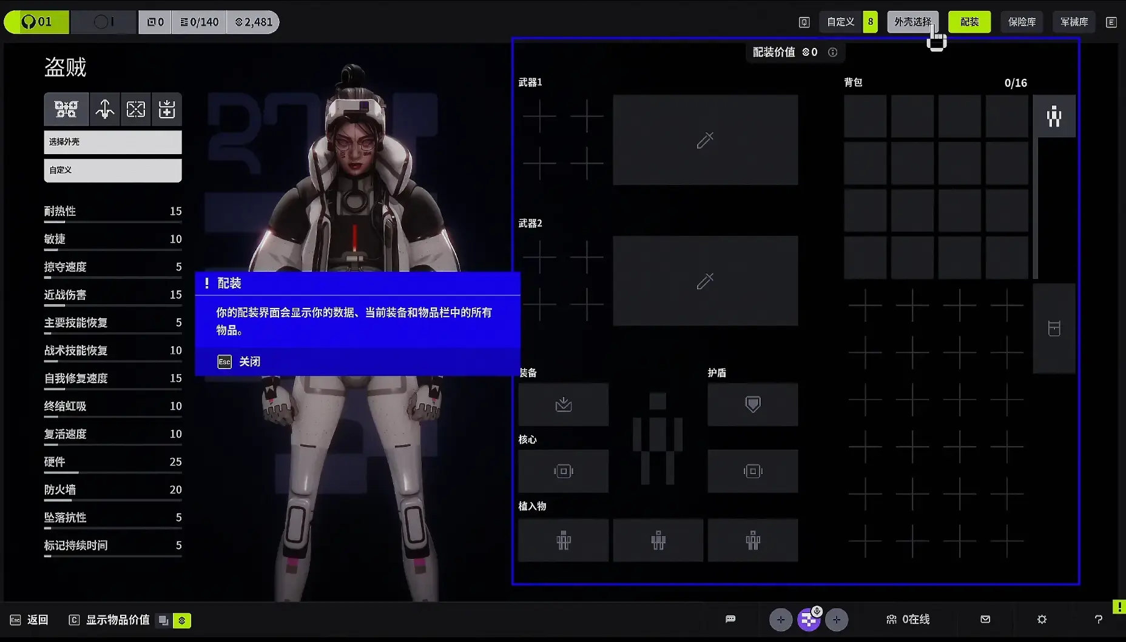Image resolution: width=1126 pixels, height=642 pixels.
Task: Select the green value display mode icon
Action: pos(182,620)
